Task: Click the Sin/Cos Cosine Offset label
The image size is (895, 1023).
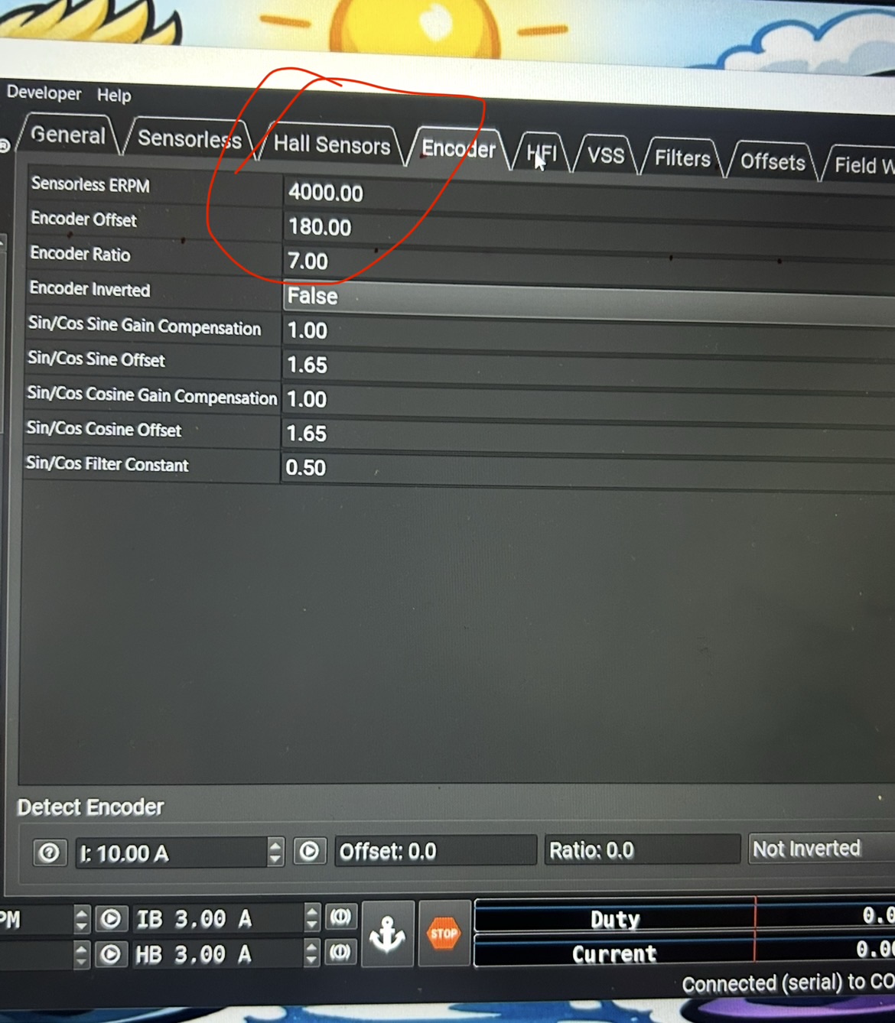Action: pos(104,429)
